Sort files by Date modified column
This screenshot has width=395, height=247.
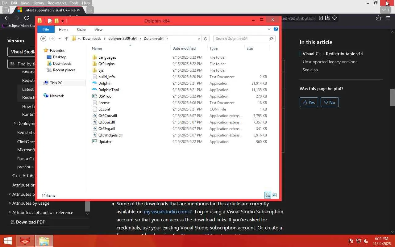(184, 48)
